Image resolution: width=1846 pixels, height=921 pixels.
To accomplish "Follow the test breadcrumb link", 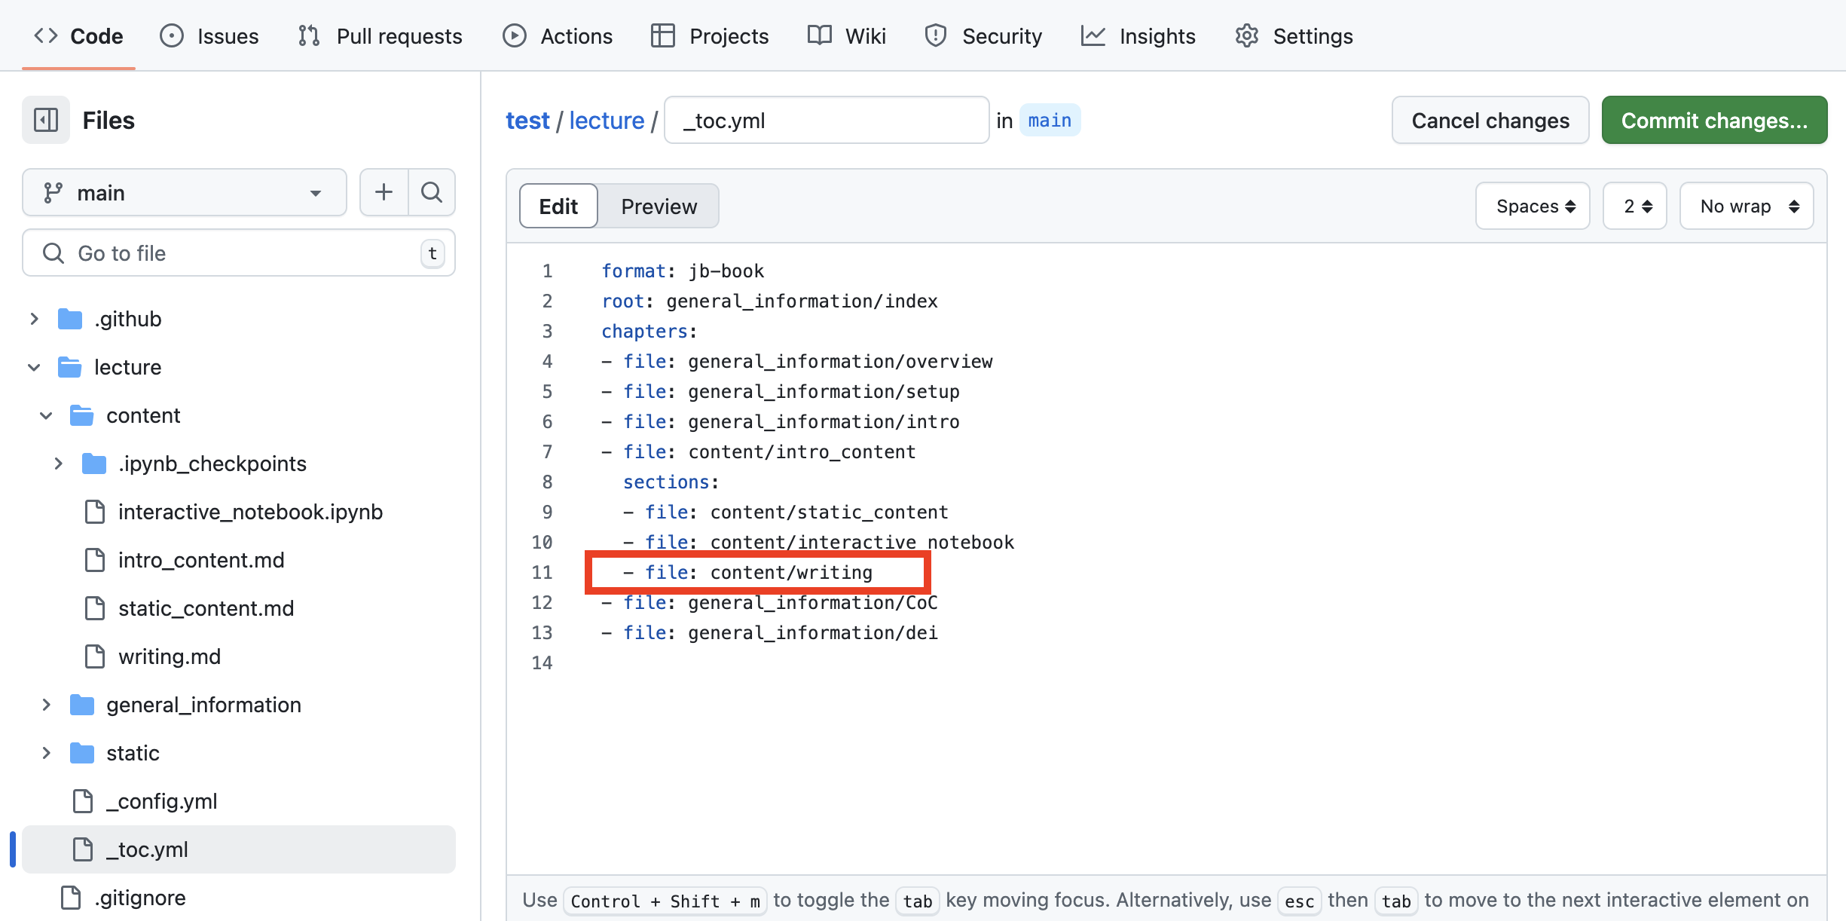I will (527, 120).
